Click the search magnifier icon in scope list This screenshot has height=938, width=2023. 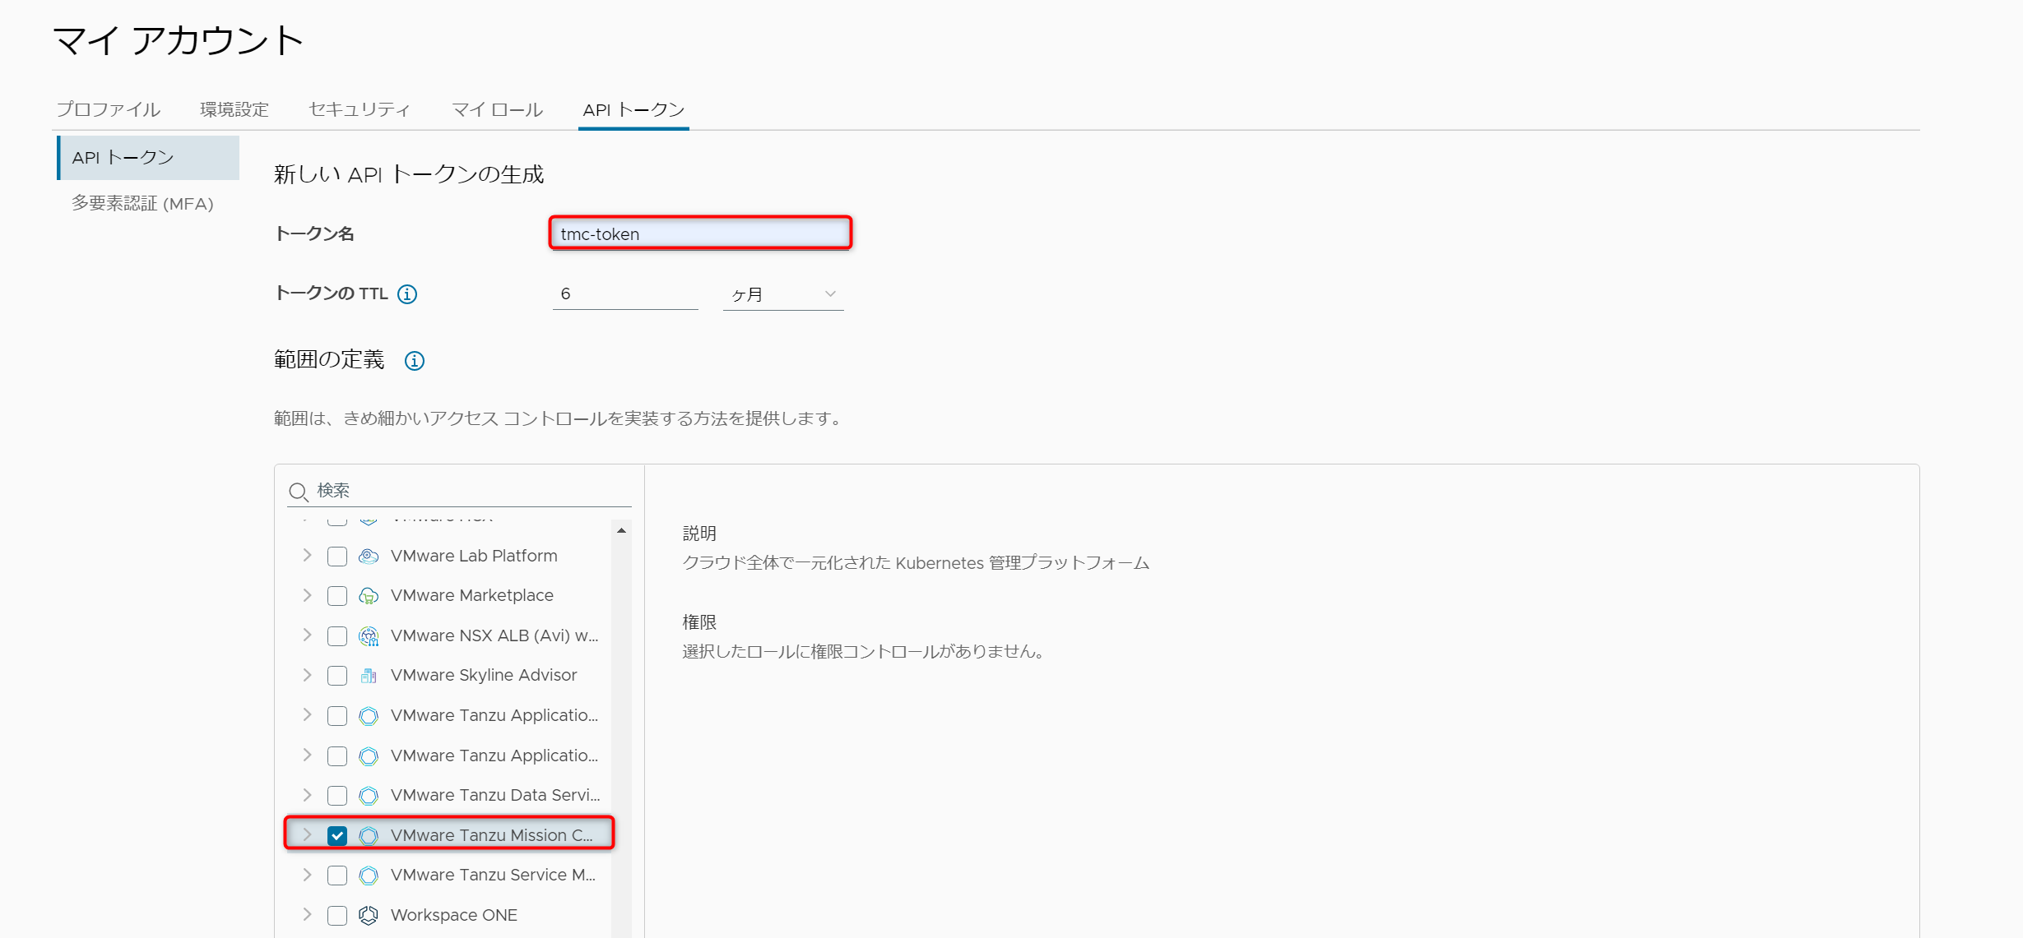pos(298,492)
